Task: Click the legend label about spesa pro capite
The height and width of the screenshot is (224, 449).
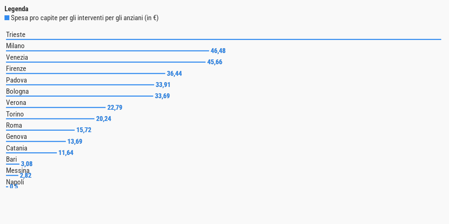Action: point(85,18)
